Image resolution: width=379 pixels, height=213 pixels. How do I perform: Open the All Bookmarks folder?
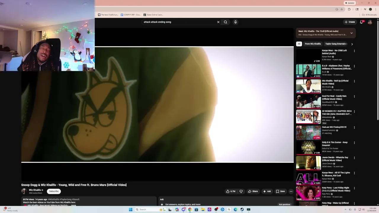[370, 14]
